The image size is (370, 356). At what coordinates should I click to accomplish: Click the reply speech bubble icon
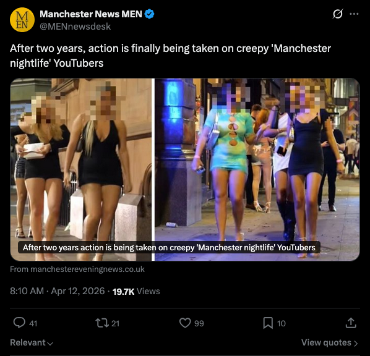pos(19,323)
